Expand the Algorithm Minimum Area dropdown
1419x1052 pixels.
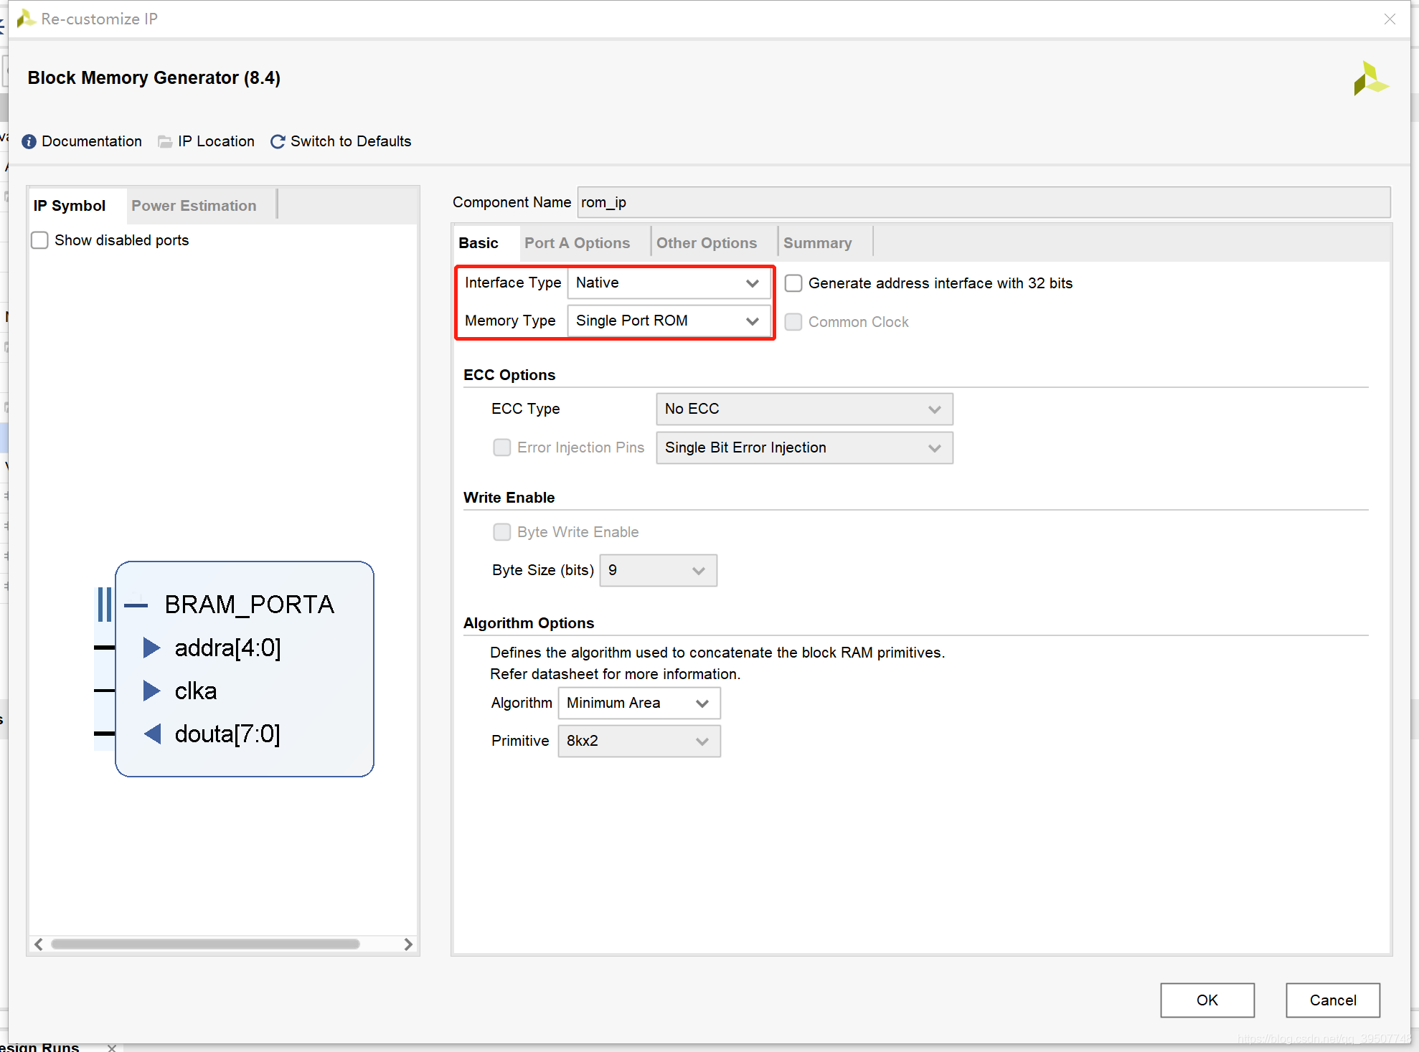click(638, 703)
